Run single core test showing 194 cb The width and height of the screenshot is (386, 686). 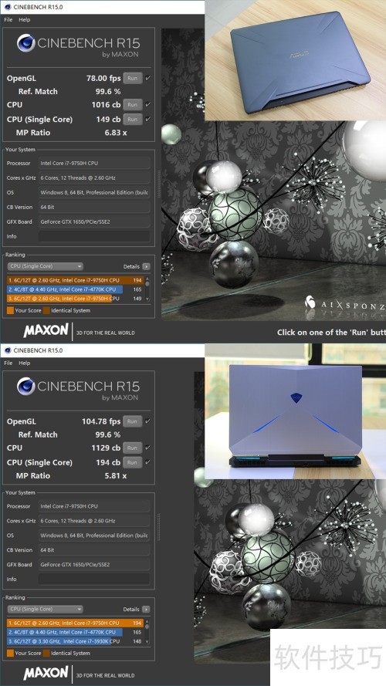click(133, 462)
